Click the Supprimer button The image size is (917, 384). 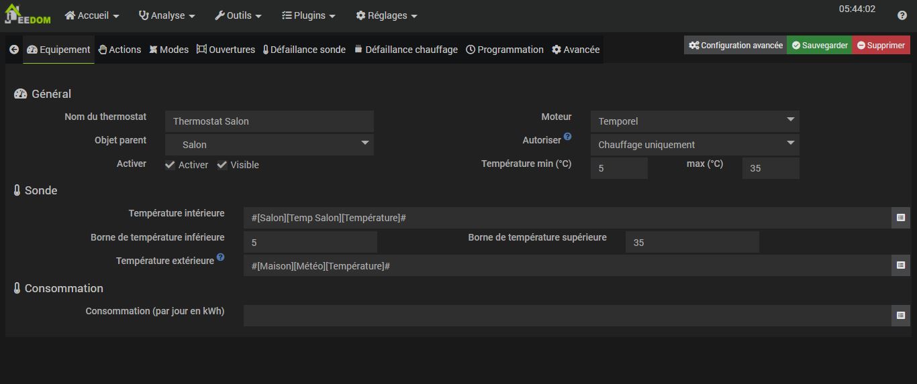tap(881, 46)
